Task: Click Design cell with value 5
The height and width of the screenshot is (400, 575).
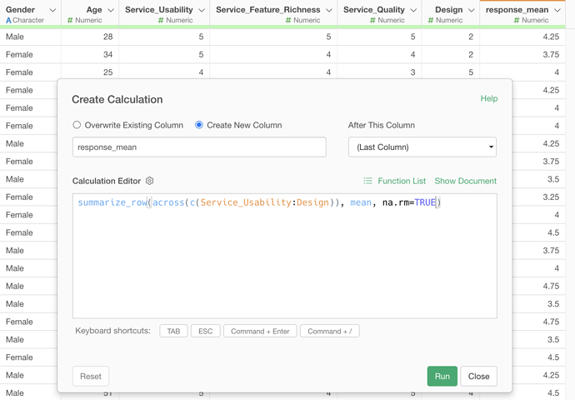Action: pyautogui.click(x=450, y=72)
